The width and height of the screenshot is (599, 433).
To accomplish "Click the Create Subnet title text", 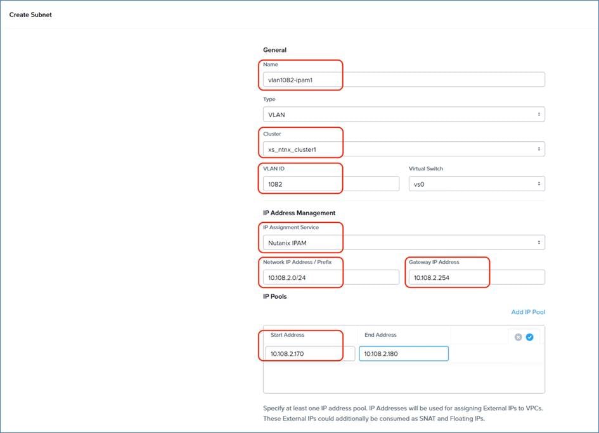I will pyautogui.click(x=30, y=15).
